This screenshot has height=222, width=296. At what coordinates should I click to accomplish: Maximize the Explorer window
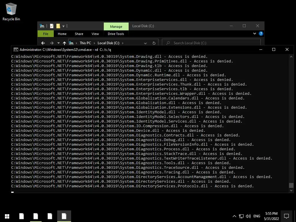point(244,26)
